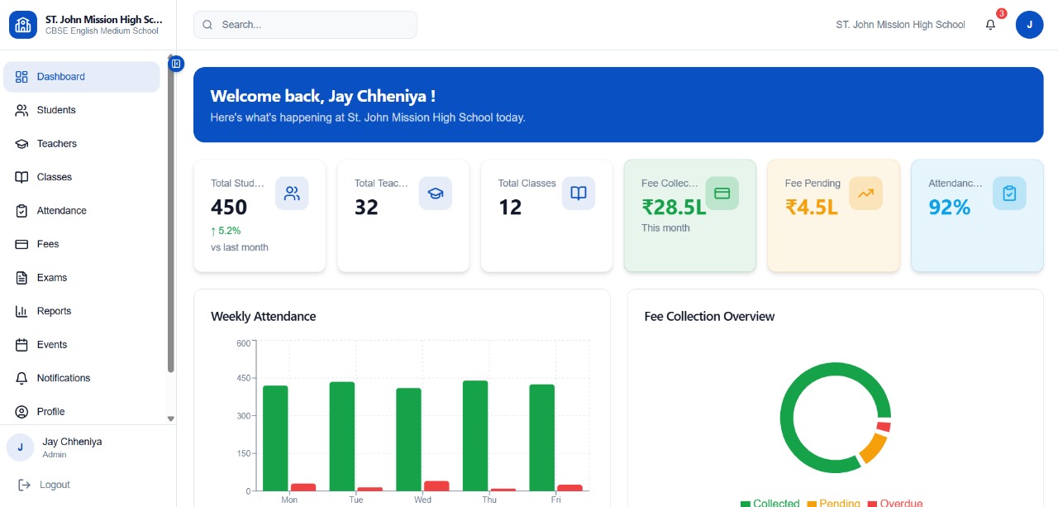
Task: Click the school logo icon
Action: (23, 25)
